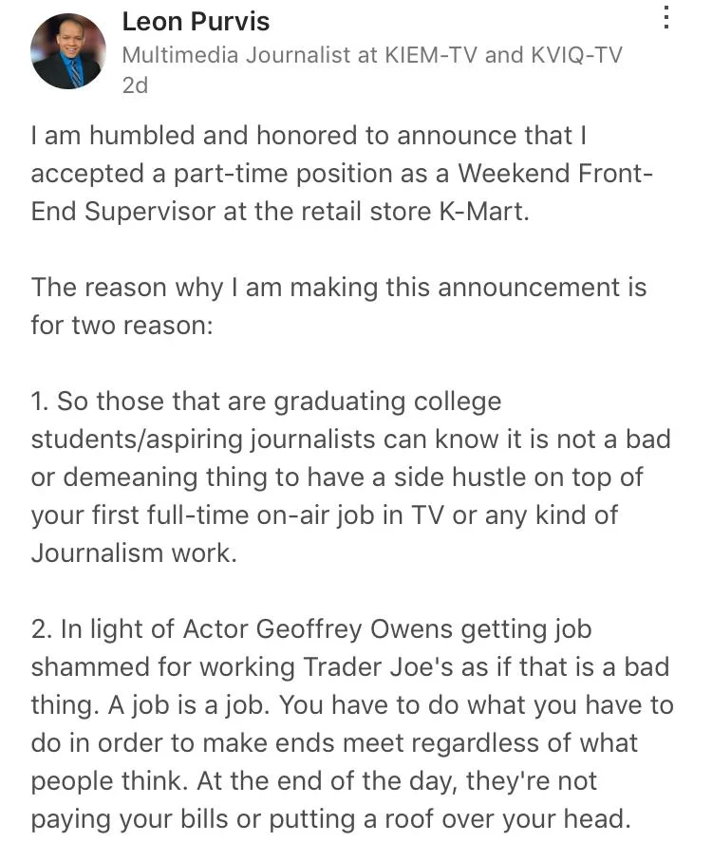The image size is (712, 842).
Task: Select the Multimedia Journalist headline text
Action: [x=372, y=55]
